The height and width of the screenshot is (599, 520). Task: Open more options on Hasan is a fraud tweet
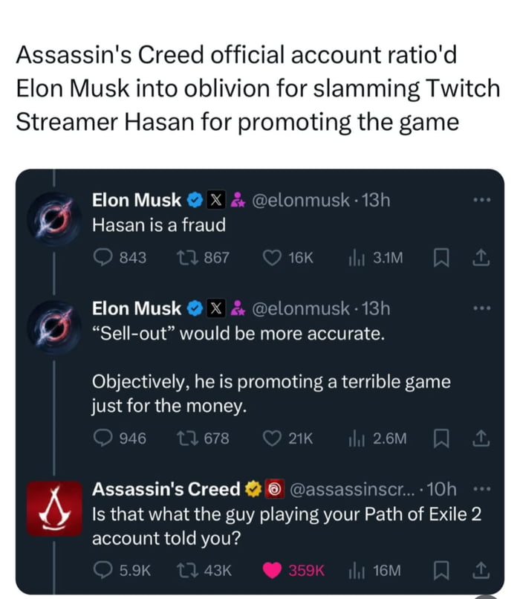point(481,199)
